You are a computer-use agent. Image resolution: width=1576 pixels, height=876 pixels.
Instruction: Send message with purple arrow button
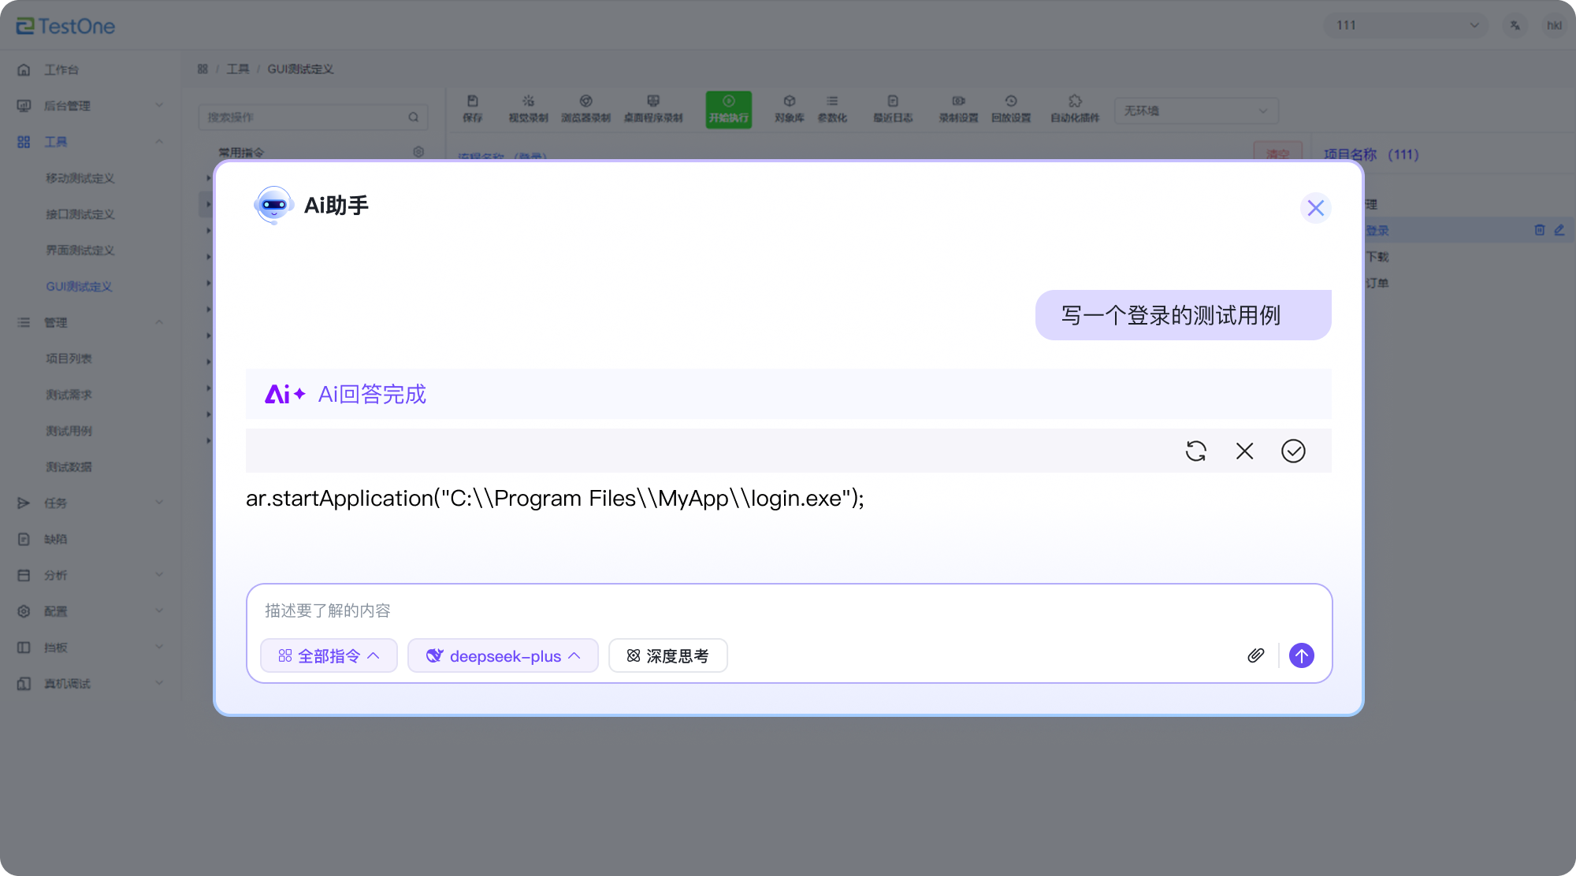[1301, 655]
